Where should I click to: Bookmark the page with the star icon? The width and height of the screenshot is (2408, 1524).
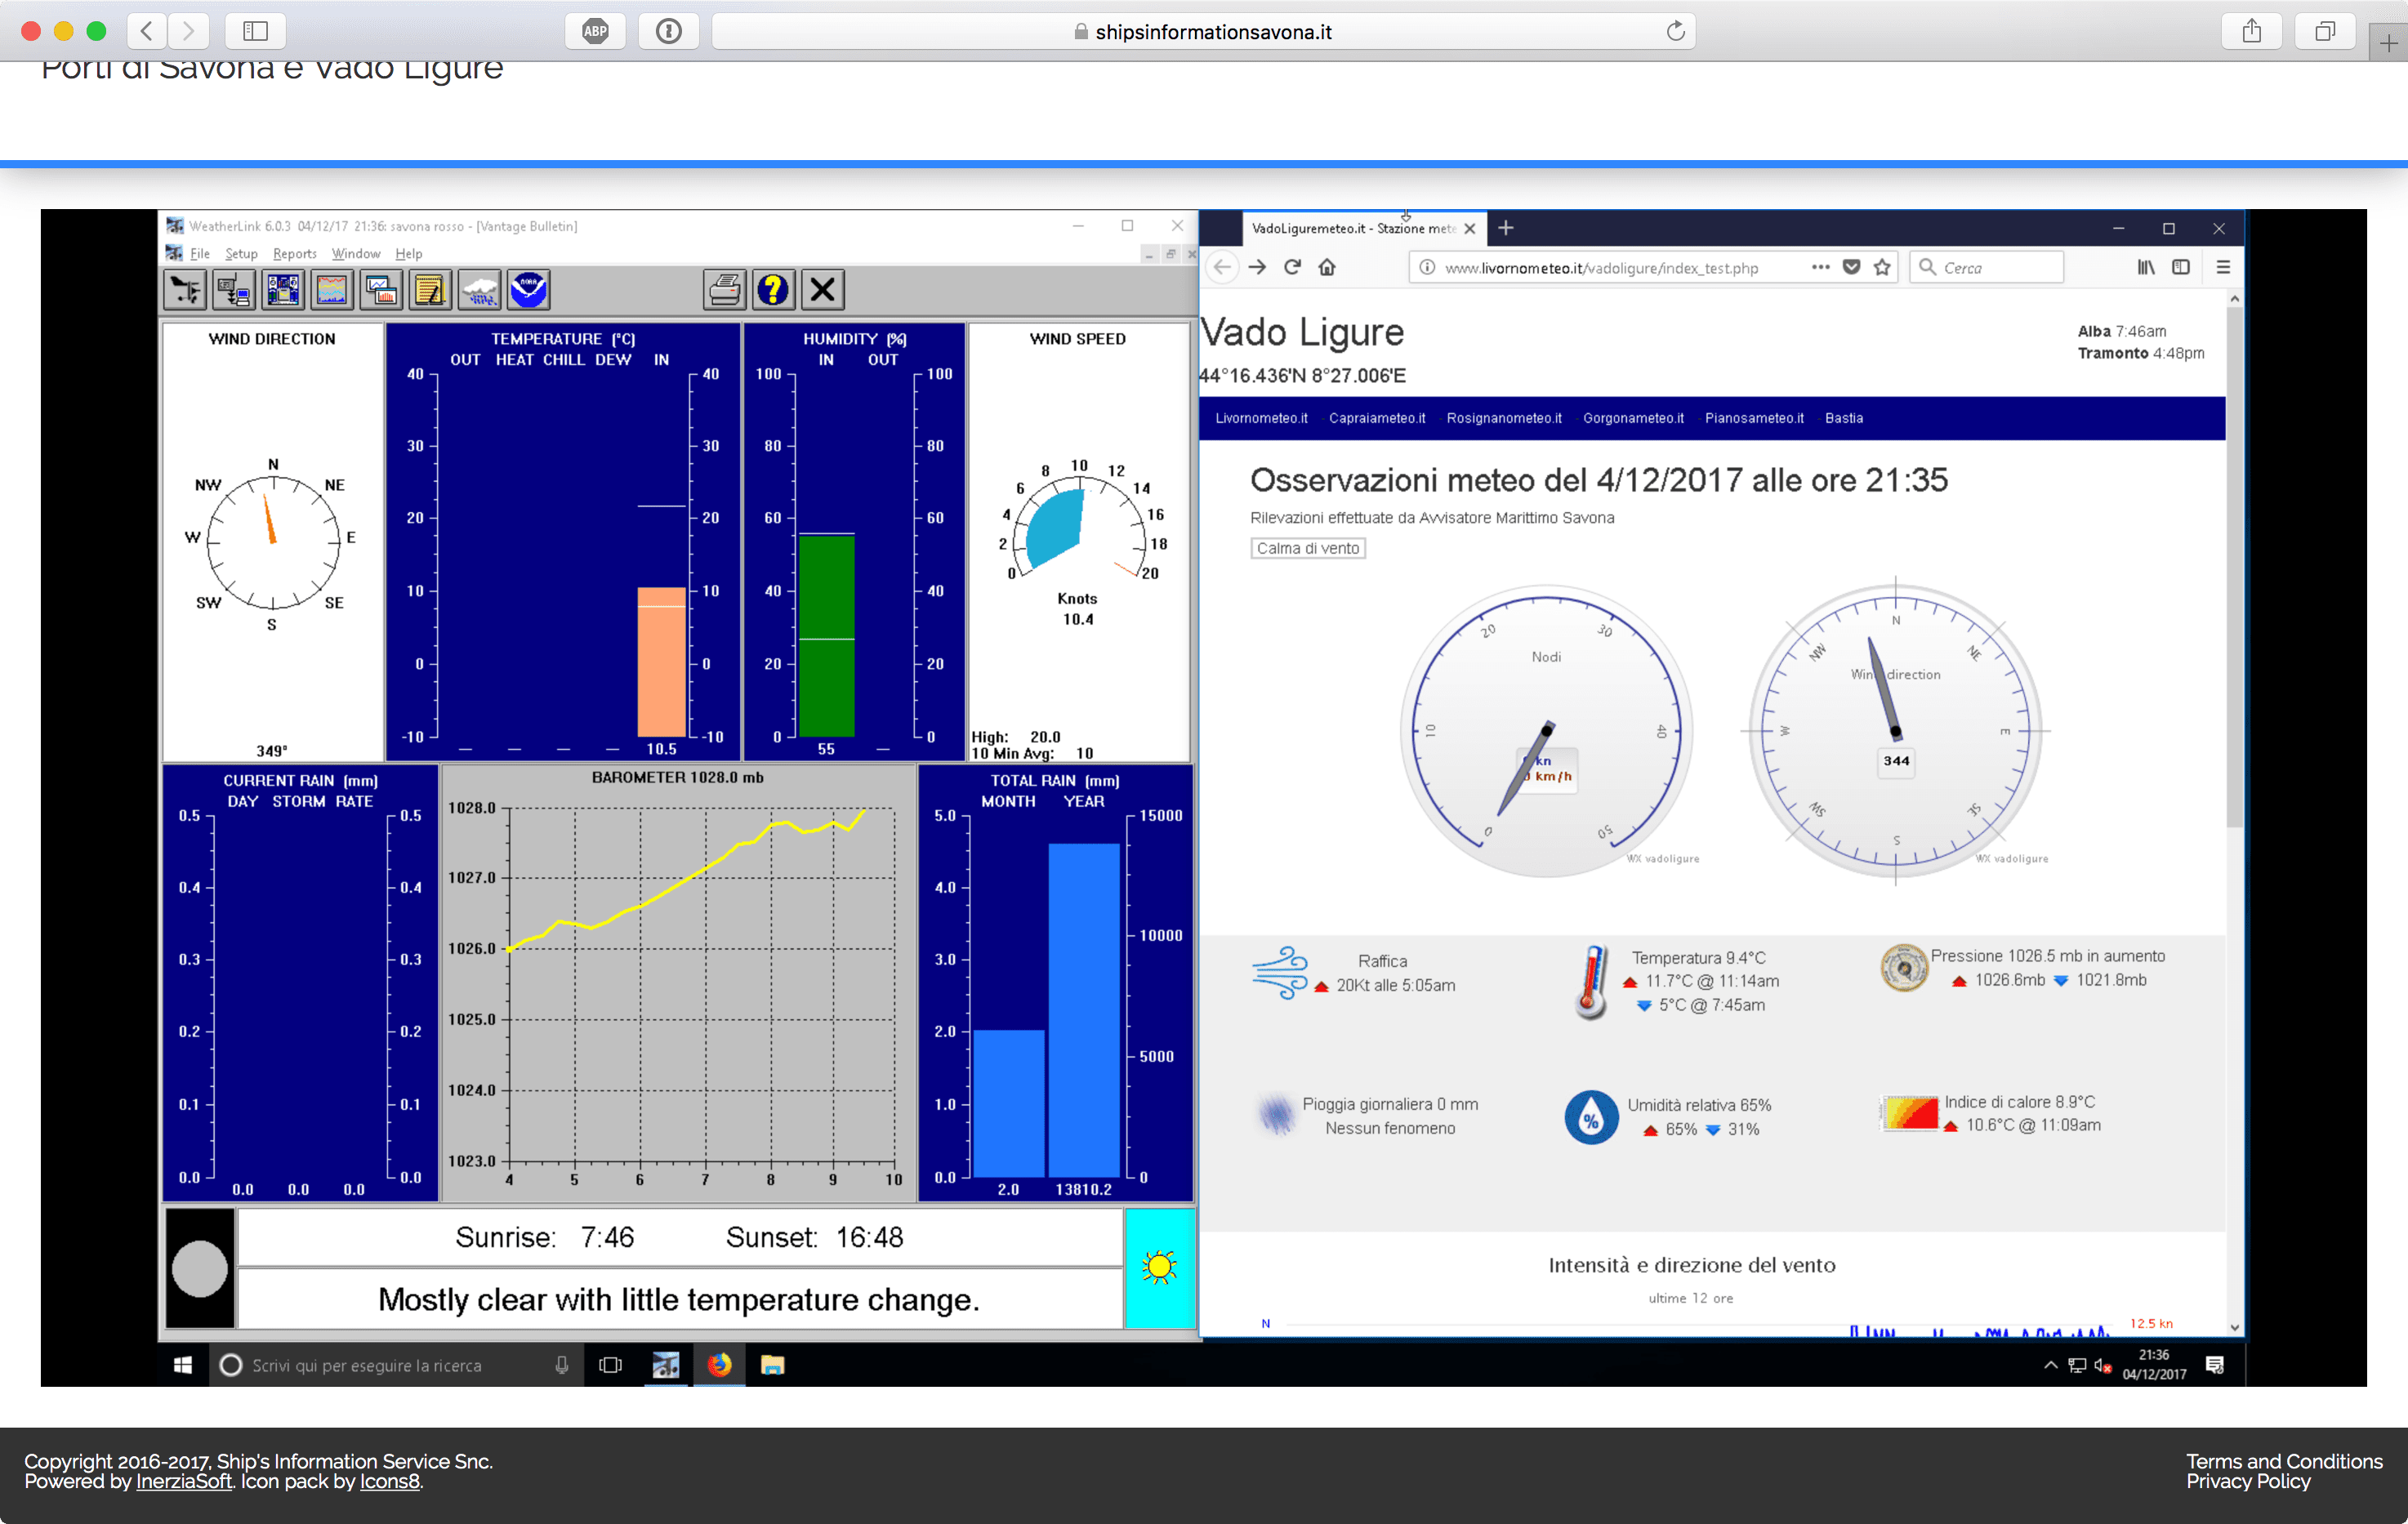pos(1880,267)
